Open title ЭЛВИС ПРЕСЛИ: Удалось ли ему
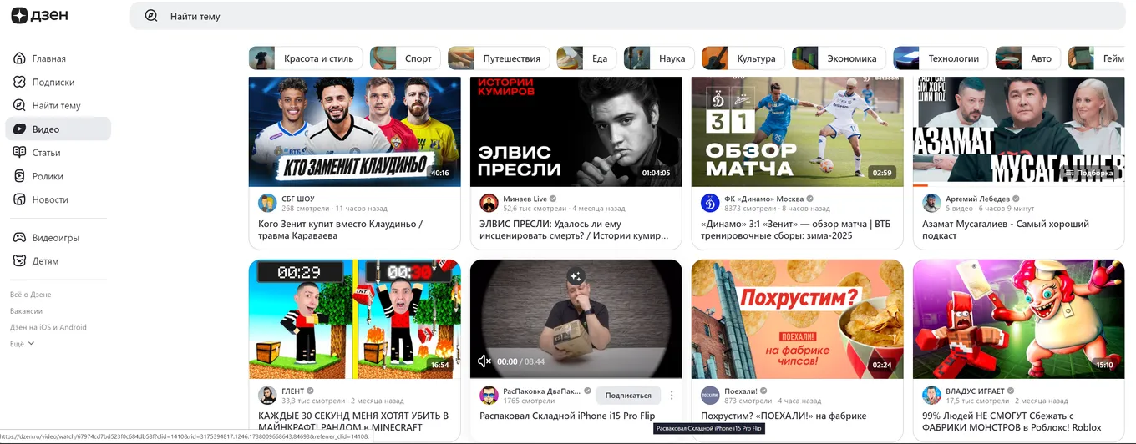This screenshot has width=1136, height=444. click(x=574, y=230)
